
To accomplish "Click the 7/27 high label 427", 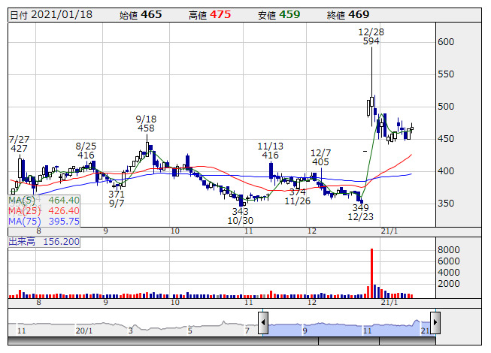I will pos(19,149).
